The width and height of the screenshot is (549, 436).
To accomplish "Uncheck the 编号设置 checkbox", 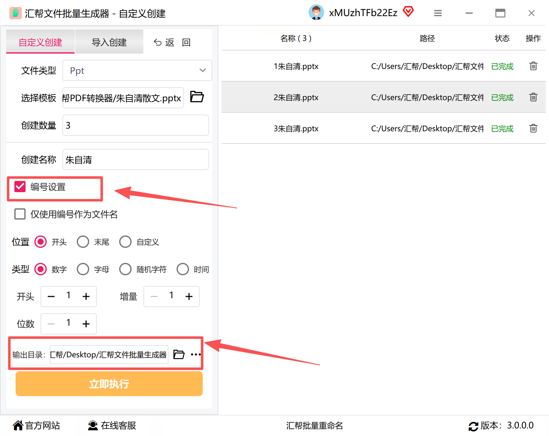I will (20, 187).
